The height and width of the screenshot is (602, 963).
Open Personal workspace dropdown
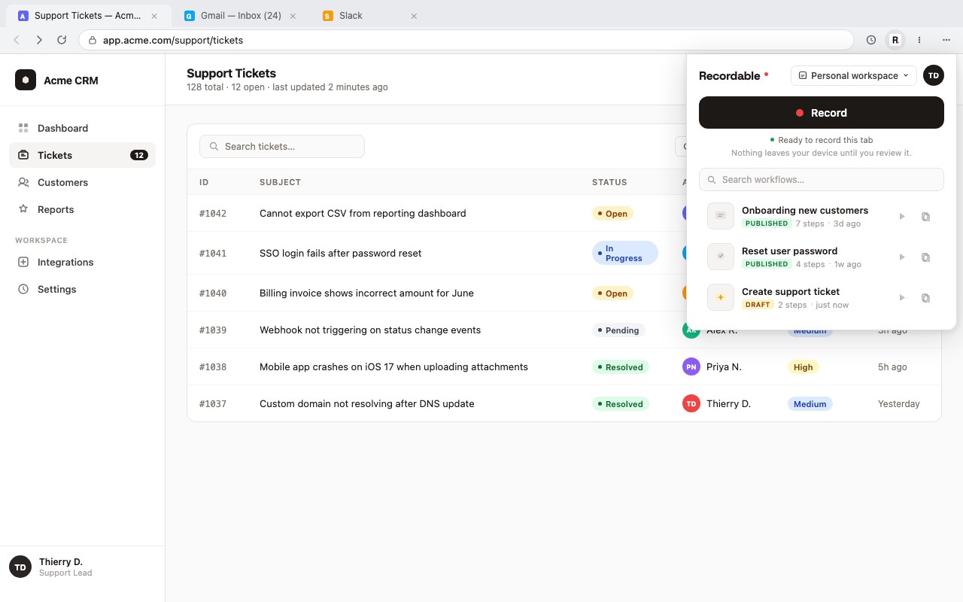pos(854,75)
